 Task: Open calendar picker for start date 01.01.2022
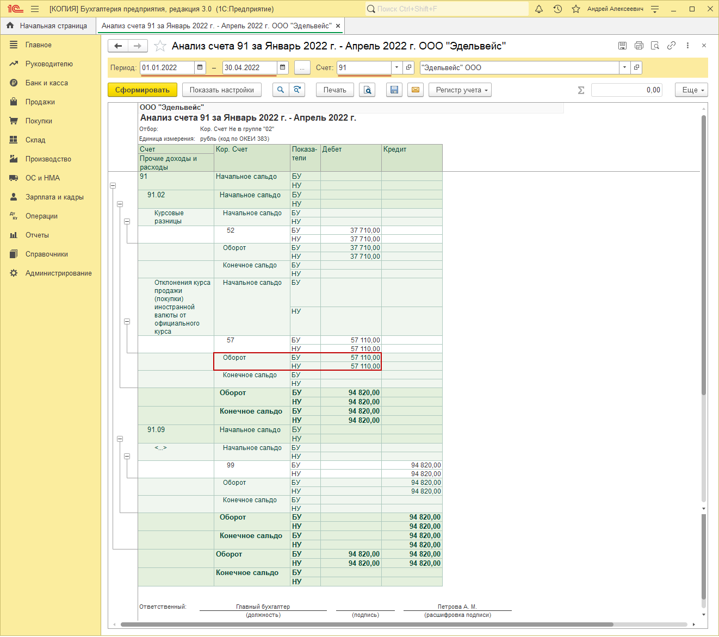pos(200,67)
